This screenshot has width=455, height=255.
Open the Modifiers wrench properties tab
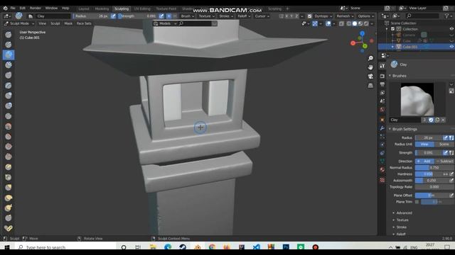coord(382,128)
